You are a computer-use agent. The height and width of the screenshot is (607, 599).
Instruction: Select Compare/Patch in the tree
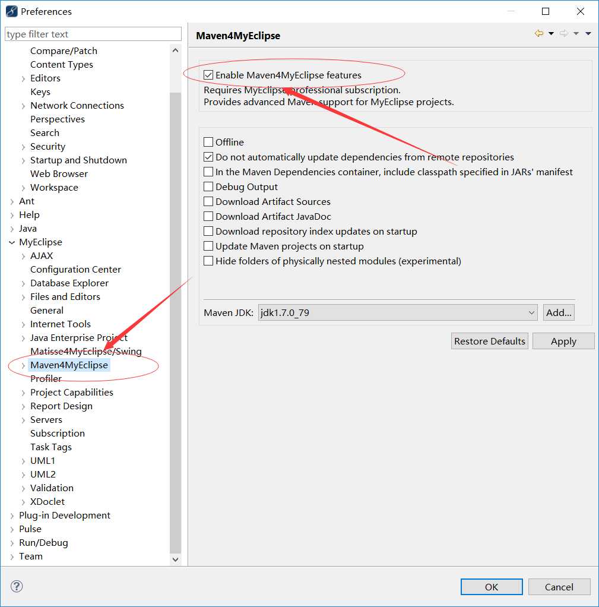64,50
